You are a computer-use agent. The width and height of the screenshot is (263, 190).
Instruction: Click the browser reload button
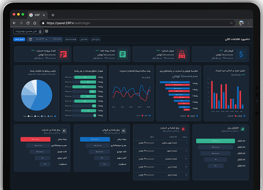coord(28,23)
